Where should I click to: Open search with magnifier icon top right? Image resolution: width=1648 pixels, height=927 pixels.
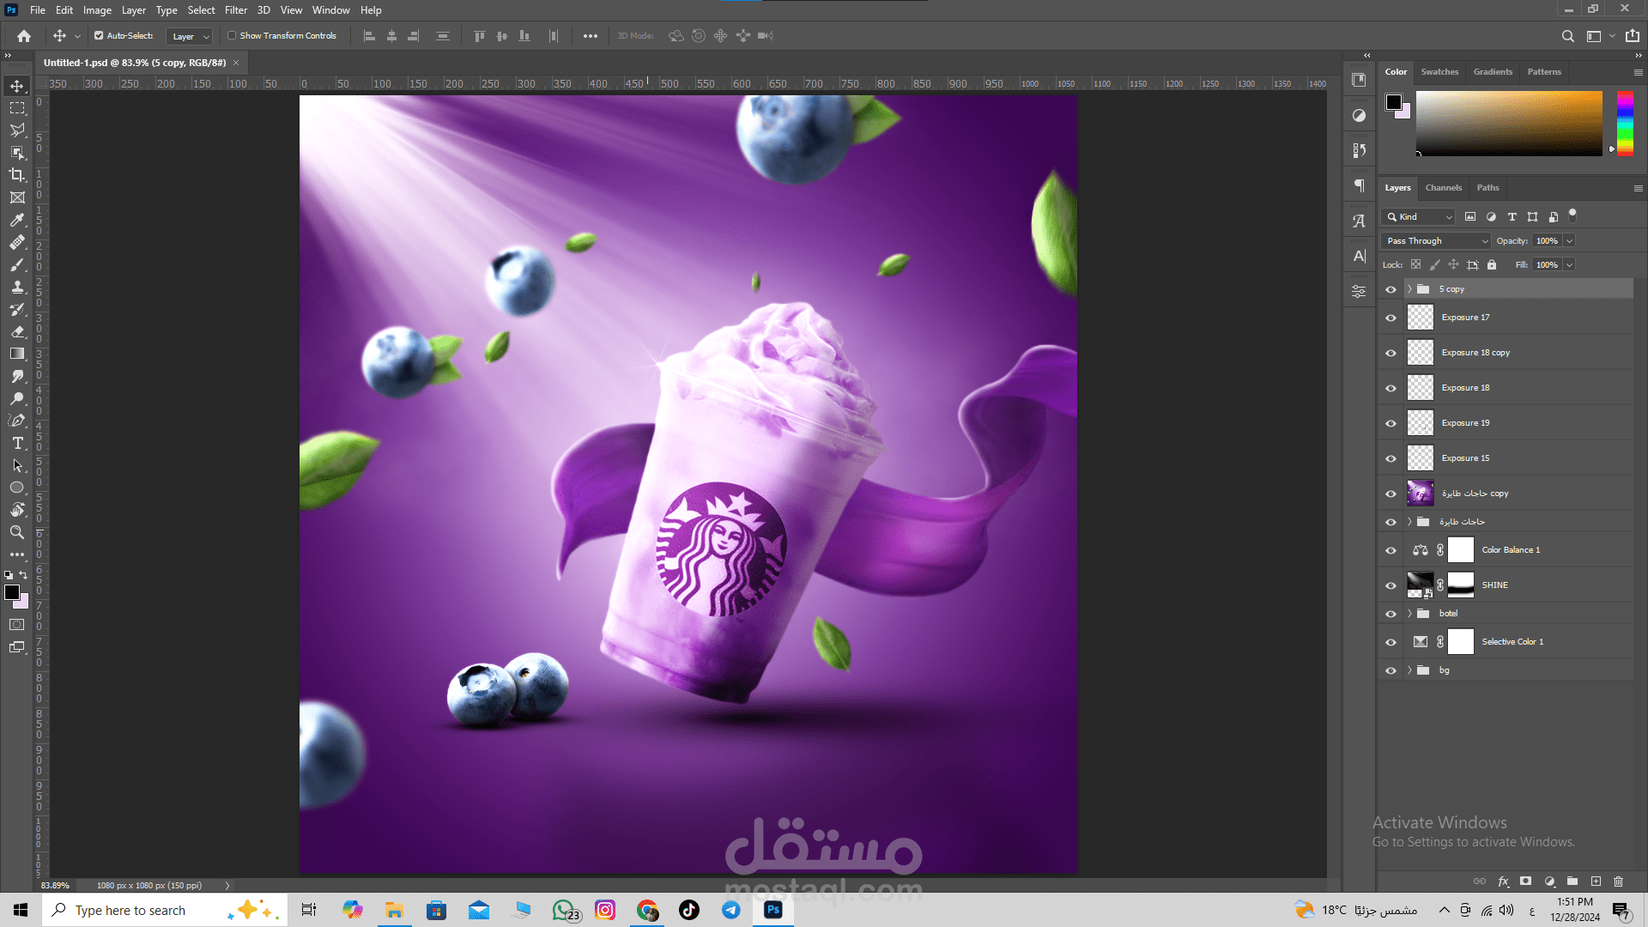coord(1567,36)
